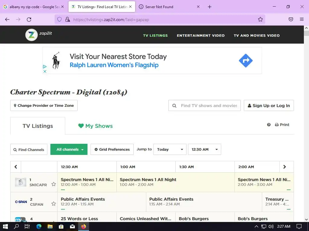Launch Microsoft Edge from taskbar
Viewport: 309px width, 231px height.
(39, 226)
